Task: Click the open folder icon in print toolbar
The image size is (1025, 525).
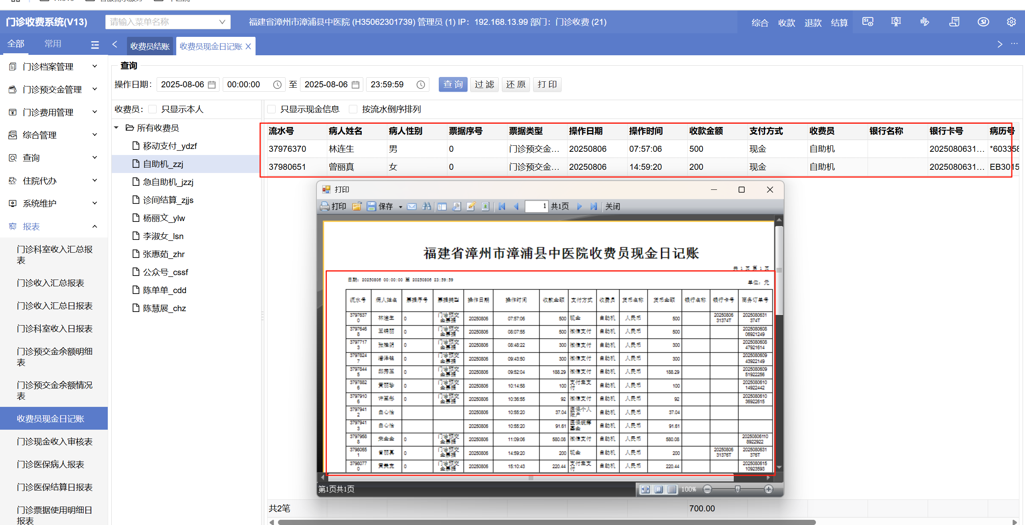Action: click(356, 206)
